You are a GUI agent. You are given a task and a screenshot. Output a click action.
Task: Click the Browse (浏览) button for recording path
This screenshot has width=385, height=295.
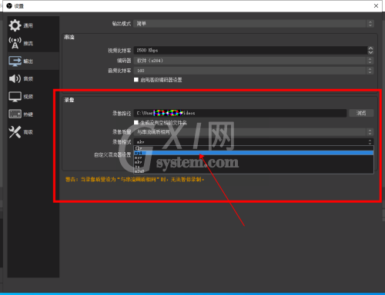click(x=361, y=113)
